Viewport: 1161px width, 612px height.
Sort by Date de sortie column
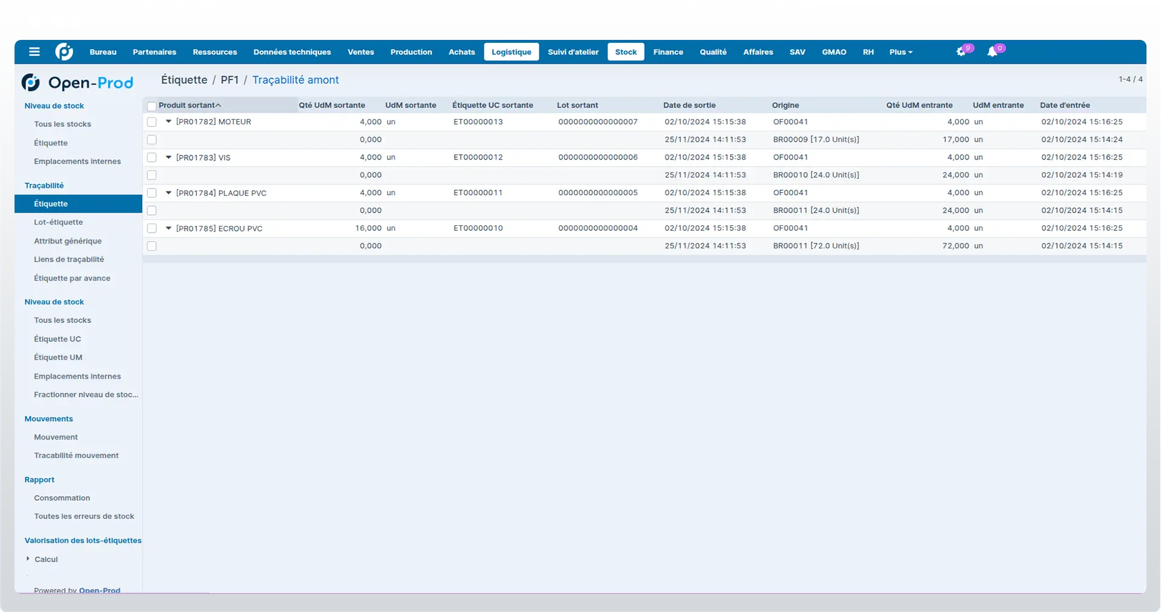pos(689,105)
